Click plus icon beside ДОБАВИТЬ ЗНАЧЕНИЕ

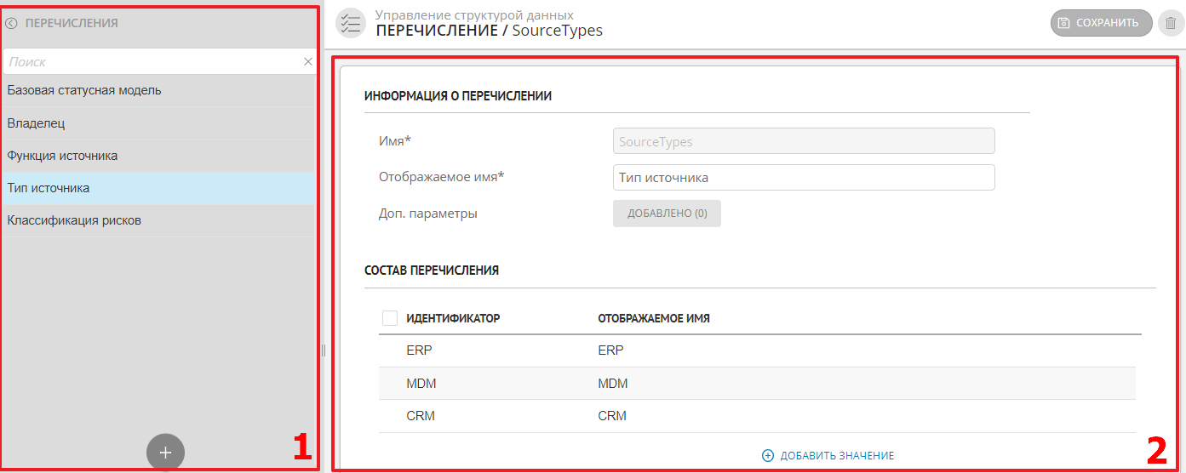click(x=768, y=456)
